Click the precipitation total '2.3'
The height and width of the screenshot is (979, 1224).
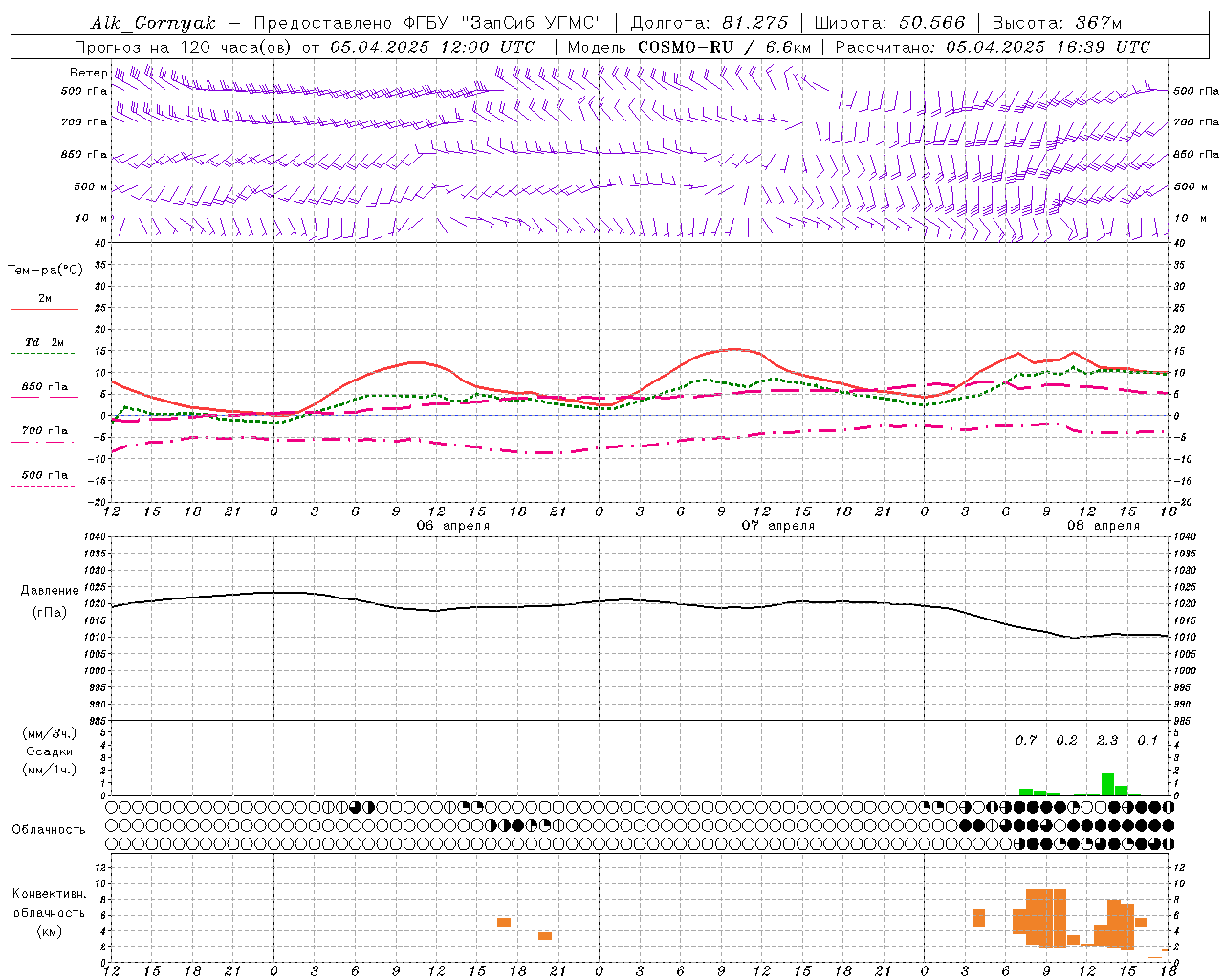[1107, 740]
